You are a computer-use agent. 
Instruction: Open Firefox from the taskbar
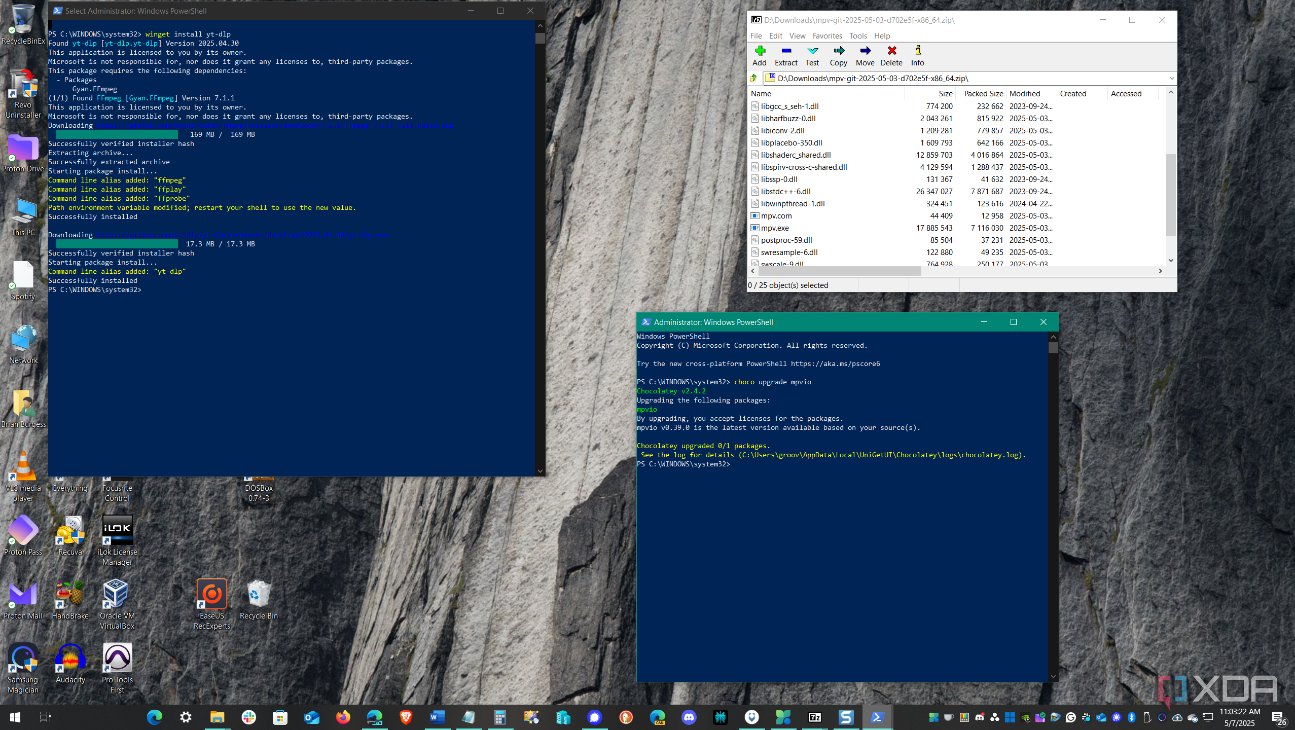coord(343,717)
